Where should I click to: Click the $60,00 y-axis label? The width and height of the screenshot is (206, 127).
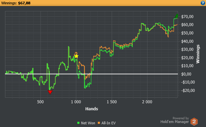click(x=187, y=25)
